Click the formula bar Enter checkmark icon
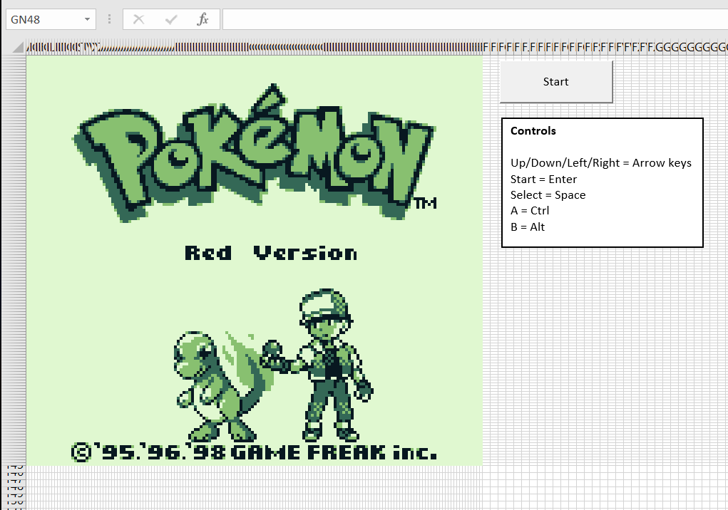Image resolution: width=728 pixels, height=510 pixels. (x=171, y=19)
